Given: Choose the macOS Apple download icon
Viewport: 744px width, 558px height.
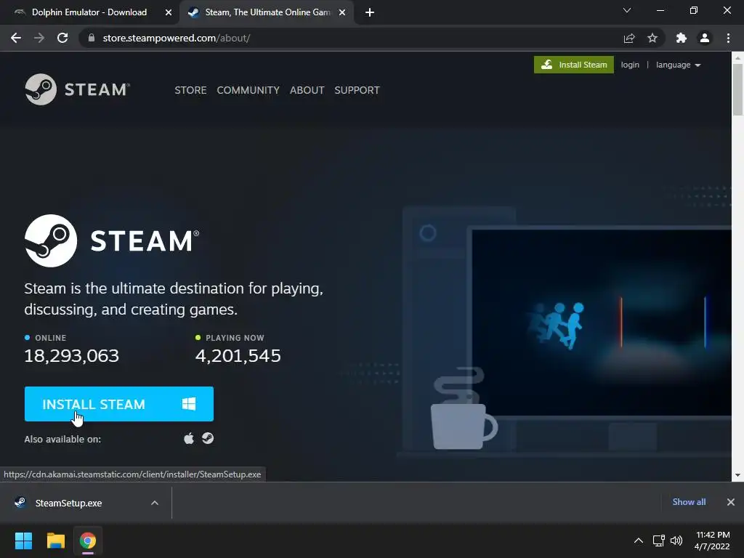Looking at the screenshot, I should click(189, 438).
